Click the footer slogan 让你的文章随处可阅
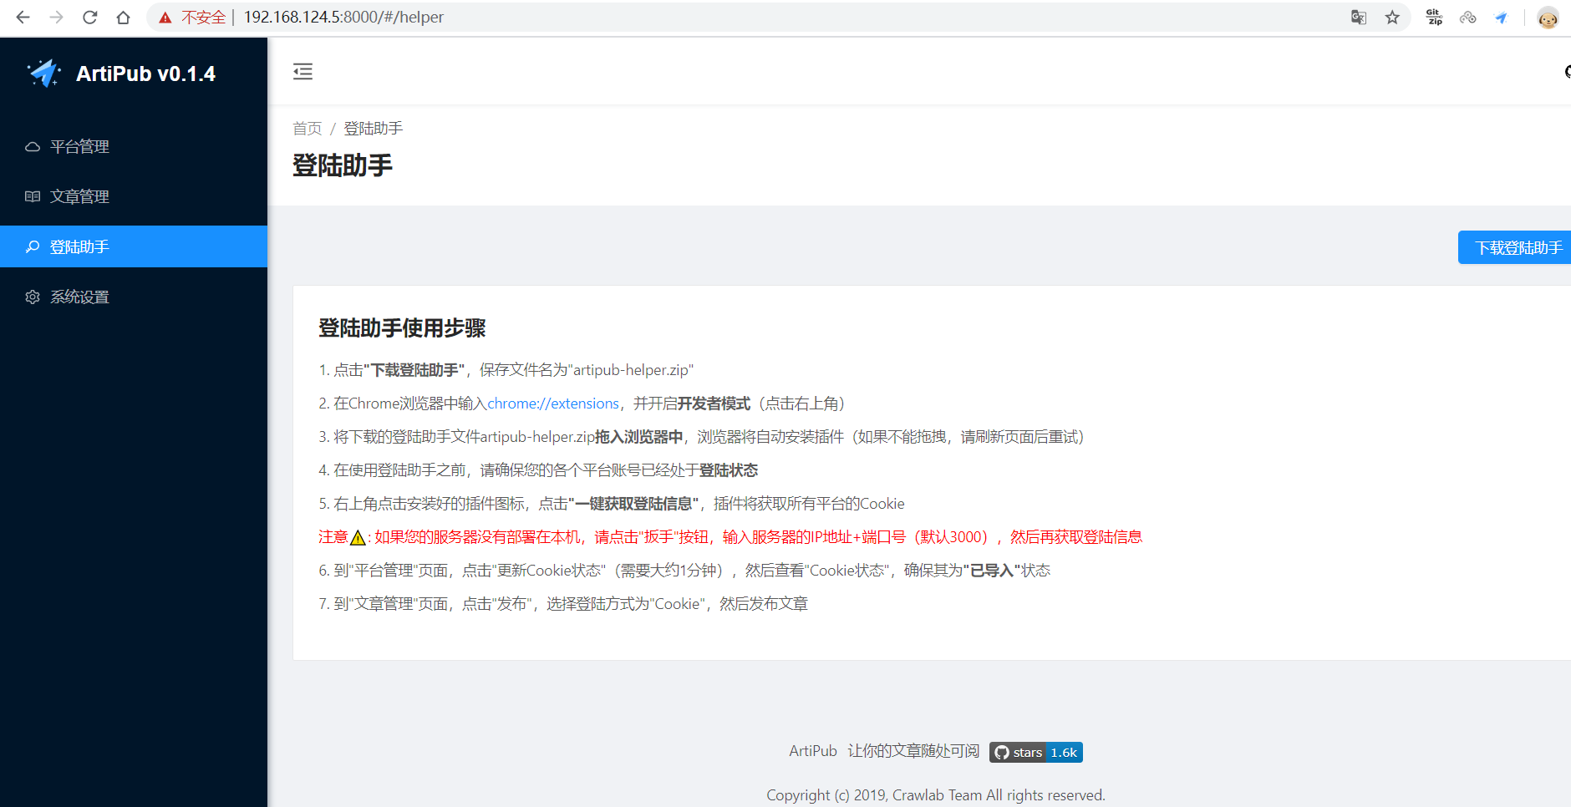 [913, 751]
